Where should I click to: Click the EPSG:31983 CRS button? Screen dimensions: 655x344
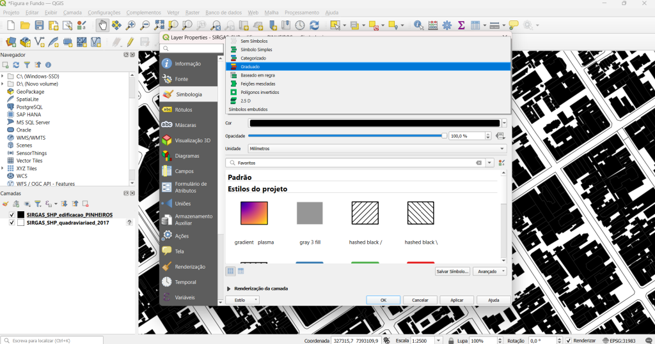(619, 341)
